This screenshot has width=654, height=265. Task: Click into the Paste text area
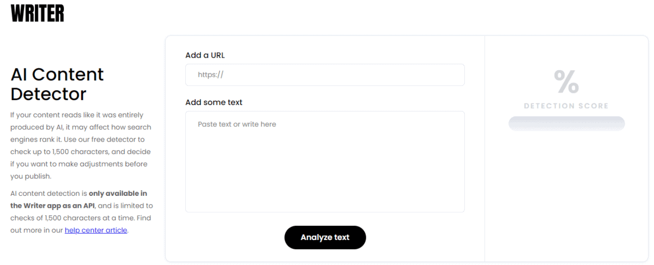click(x=325, y=162)
